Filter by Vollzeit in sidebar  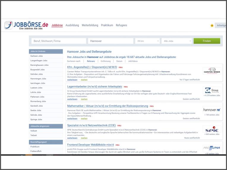tap(34, 131)
